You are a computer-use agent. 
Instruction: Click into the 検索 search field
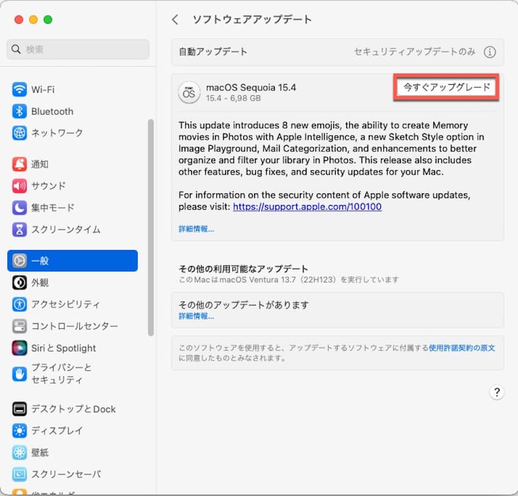click(x=78, y=49)
